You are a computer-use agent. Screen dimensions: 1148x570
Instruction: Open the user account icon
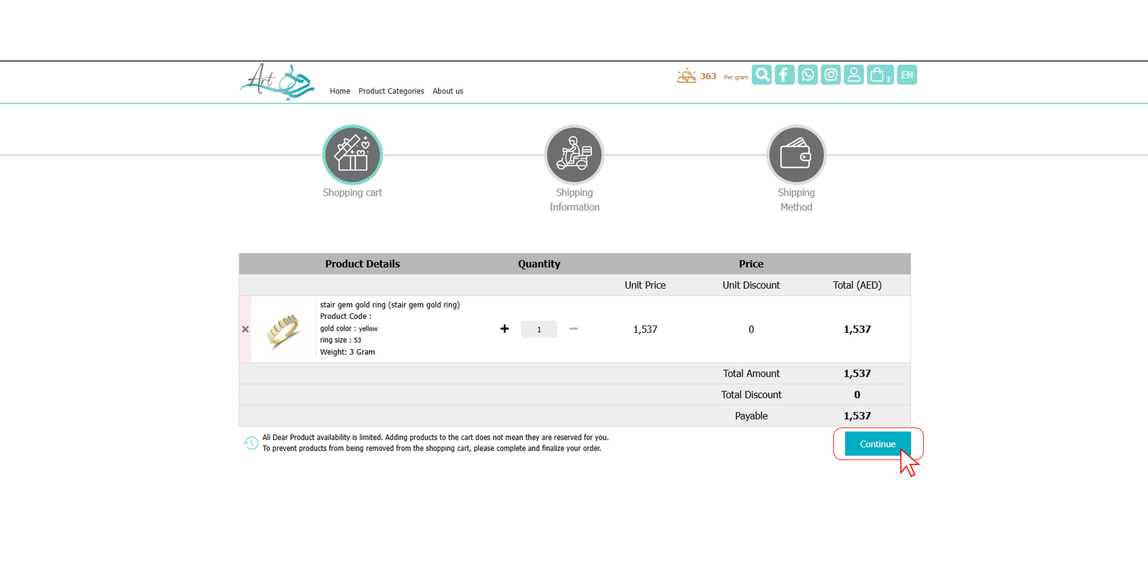click(x=854, y=75)
